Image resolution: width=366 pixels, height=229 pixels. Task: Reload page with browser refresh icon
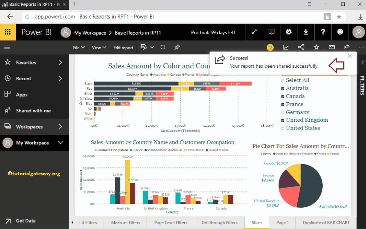coord(27,17)
